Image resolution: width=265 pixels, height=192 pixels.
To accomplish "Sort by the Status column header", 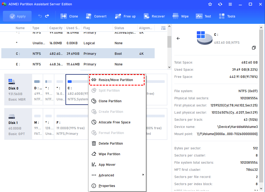I will click(x=119, y=28).
